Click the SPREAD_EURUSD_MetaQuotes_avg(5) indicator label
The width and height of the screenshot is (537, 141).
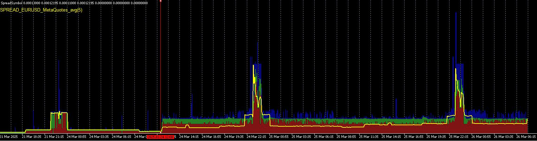click(x=41, y=10)
